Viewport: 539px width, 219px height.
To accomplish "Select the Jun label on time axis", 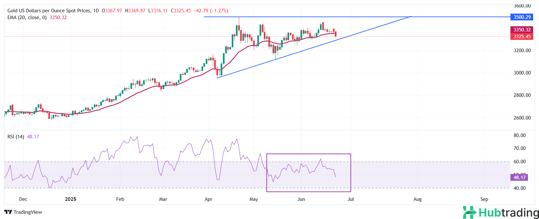I will [x=301, y=199].
